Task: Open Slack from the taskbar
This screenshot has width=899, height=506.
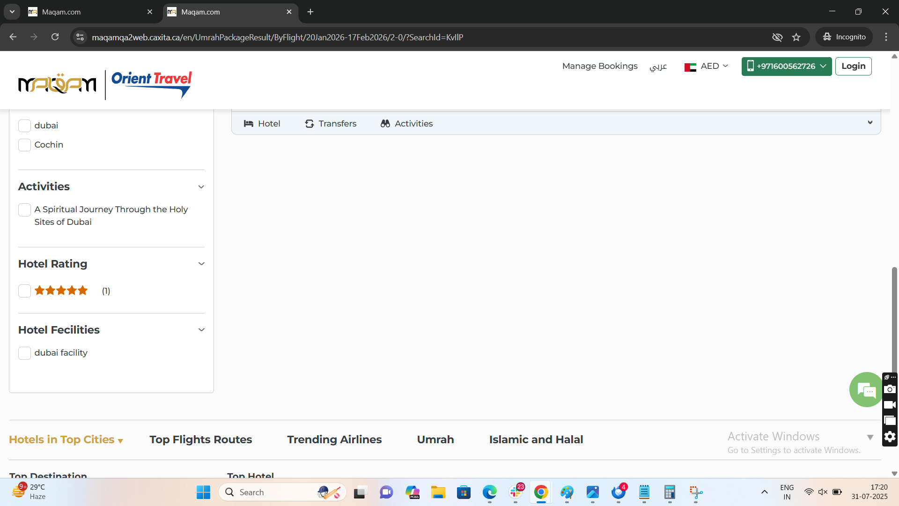Action: click(516, 492)
